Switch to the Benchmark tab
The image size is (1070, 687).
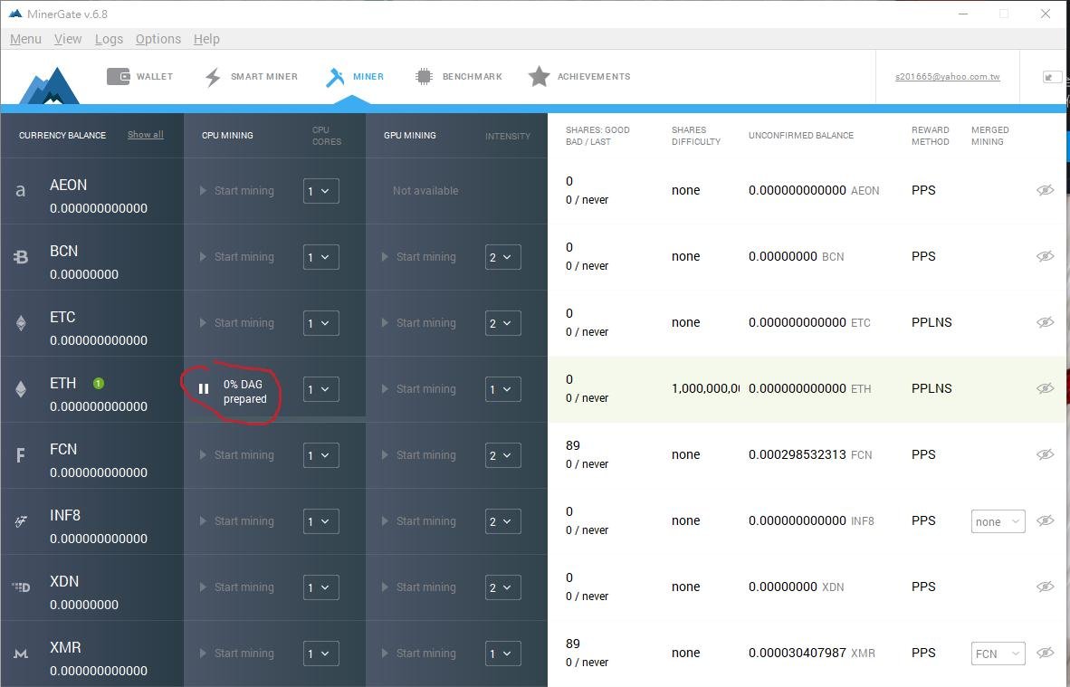(459, 76)
